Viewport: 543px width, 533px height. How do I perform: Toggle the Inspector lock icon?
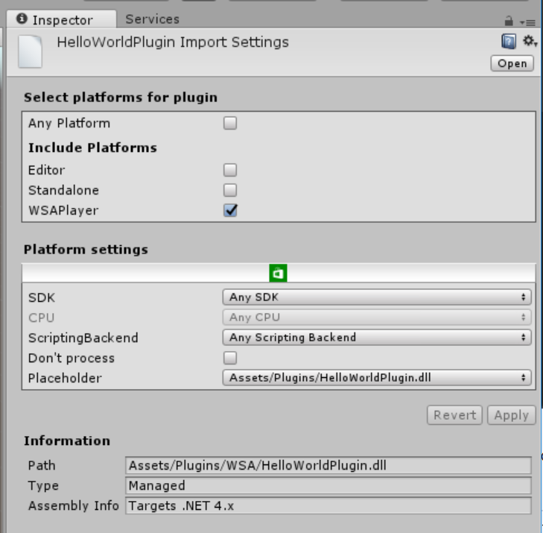point(509,21)
